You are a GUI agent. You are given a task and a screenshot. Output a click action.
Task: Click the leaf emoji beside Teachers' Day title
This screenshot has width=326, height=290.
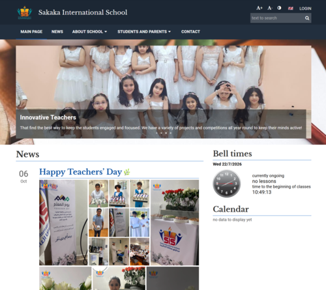[x=126, y=172]
